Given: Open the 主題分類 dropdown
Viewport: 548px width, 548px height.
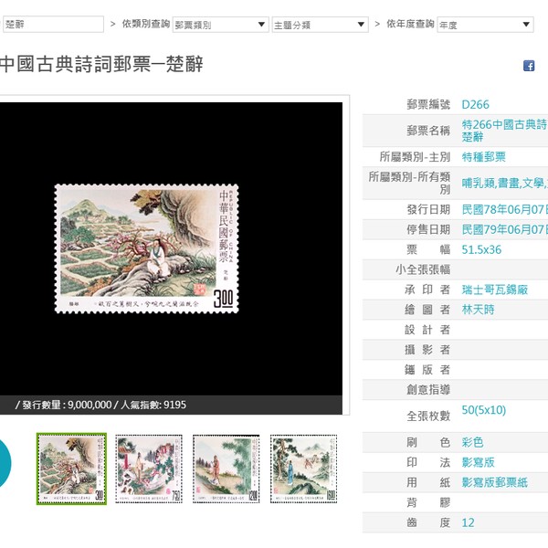Looking at the screenshot, I should click(321, 25).
